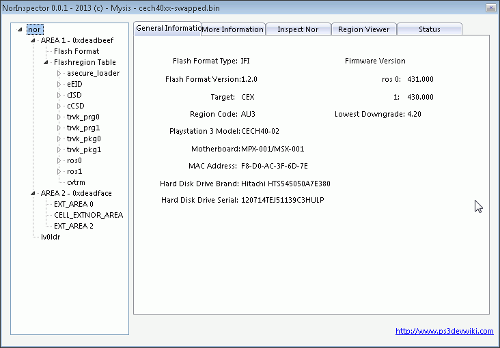This screenshot has height=348, width=500.
Task: Select Flash Format in the tree
Action: pyautogui.click(x=77, y=51)
